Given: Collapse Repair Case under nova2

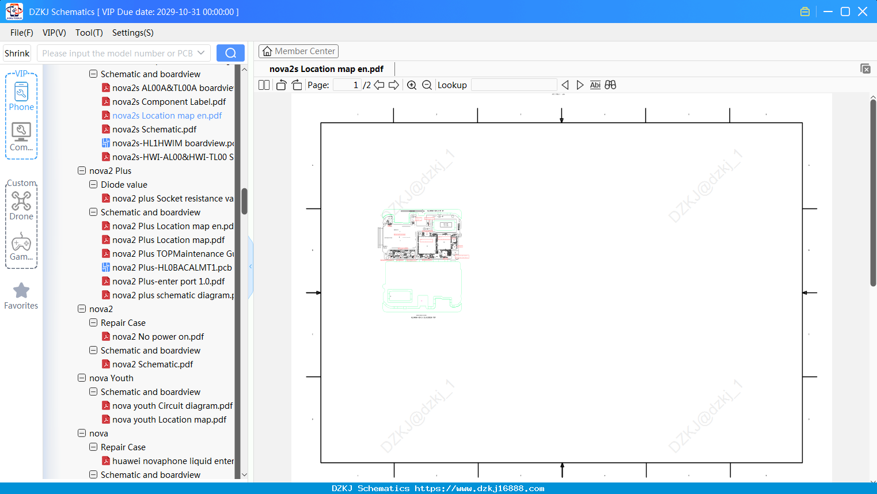Looking at the screenshot, I should [x=93, y=323].
